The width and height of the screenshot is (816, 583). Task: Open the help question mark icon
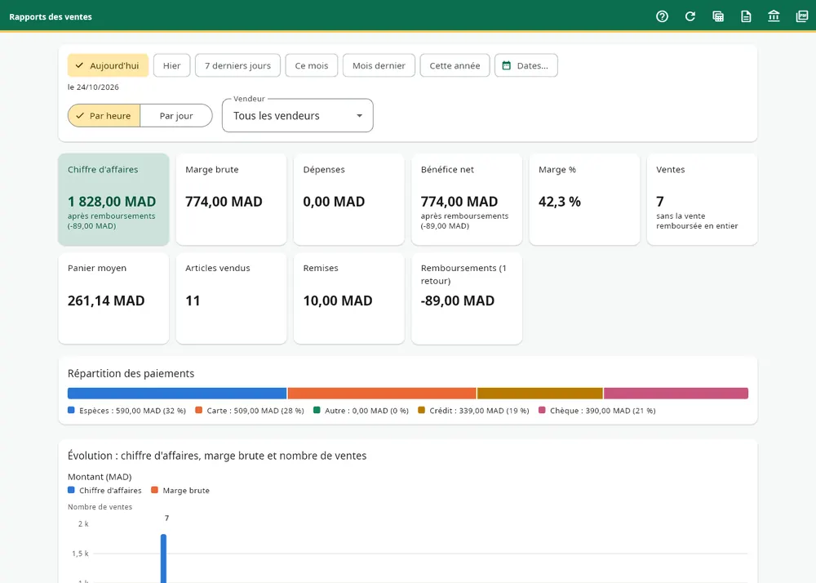click(662, 16)
